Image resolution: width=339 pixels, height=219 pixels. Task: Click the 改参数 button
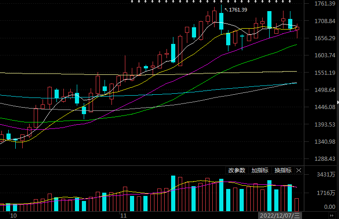point(237,170)
